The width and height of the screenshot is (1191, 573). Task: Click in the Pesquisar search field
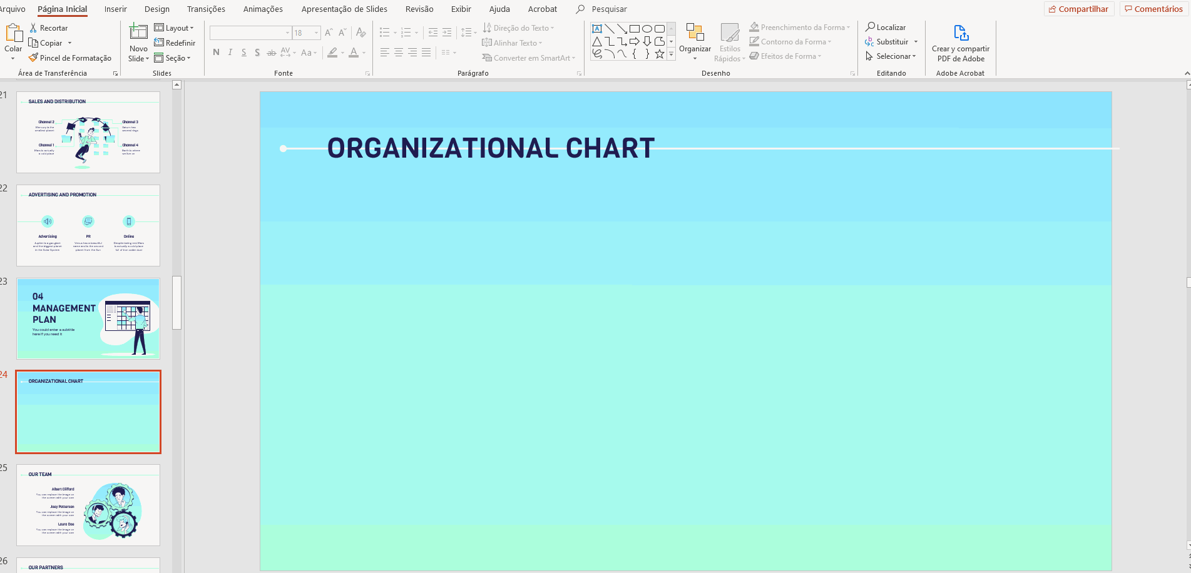[x=609, y=9]
